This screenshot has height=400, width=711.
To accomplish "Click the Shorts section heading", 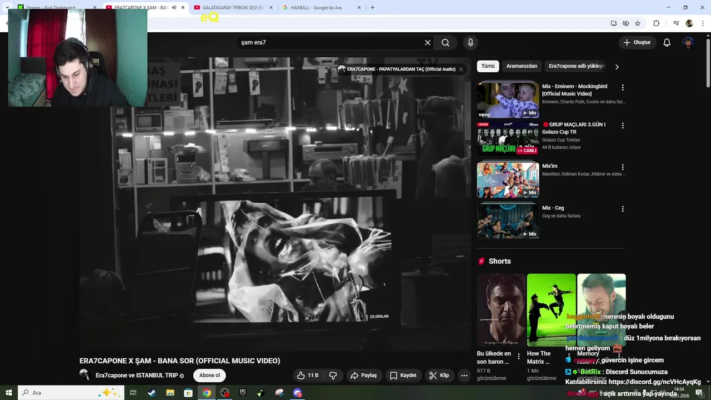I will [x=499, y=261].
